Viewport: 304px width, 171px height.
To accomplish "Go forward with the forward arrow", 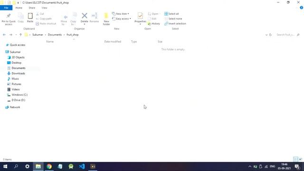I will [x=11, y=35].
